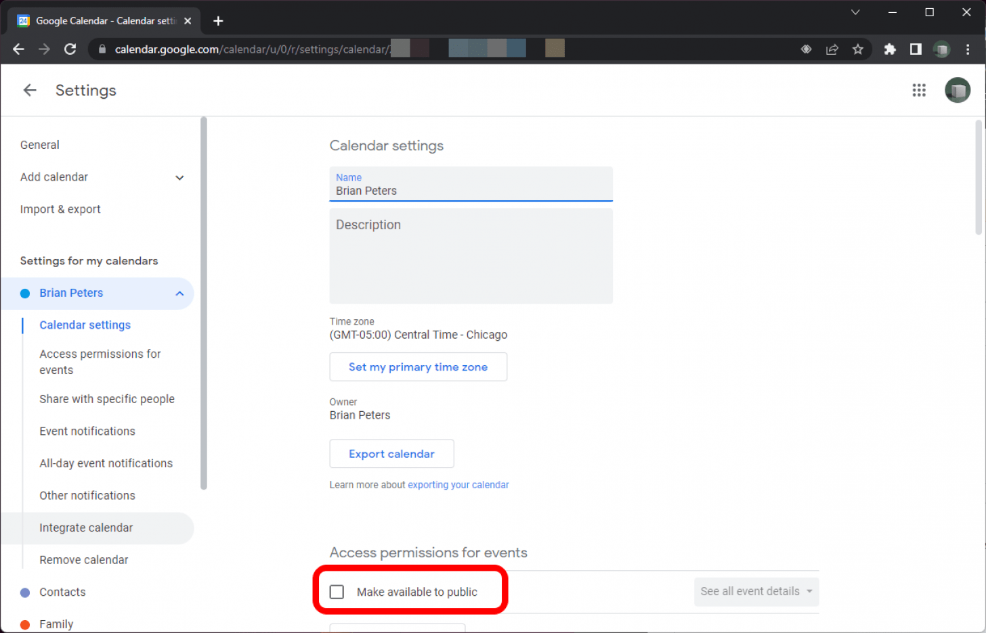Click the eye icon in the address bar

(x=806, y=49)
